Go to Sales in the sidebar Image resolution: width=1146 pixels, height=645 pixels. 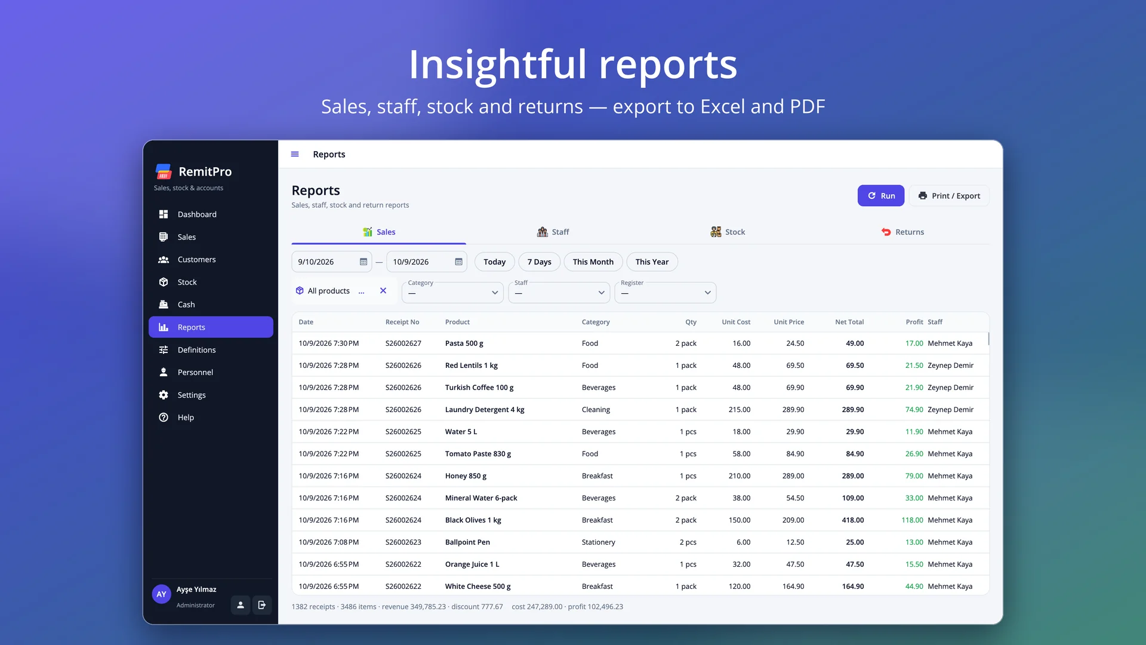(x=211, y=237)
